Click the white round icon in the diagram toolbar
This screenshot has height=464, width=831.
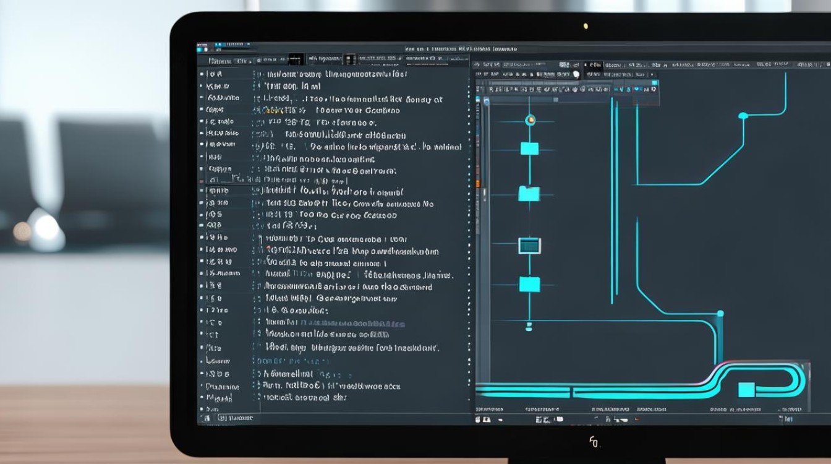[x=576, y=74]
